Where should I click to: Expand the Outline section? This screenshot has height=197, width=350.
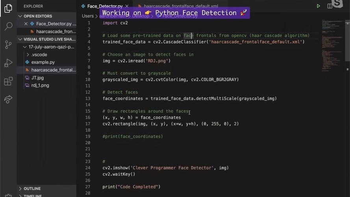tap(20, 188)
